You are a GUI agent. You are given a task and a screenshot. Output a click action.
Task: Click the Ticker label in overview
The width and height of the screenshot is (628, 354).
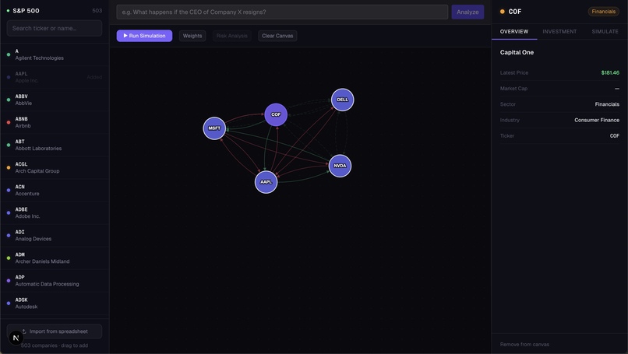click(507, 136)
